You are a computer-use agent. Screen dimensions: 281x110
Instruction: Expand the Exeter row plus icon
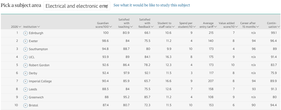(x=26, y=41)
